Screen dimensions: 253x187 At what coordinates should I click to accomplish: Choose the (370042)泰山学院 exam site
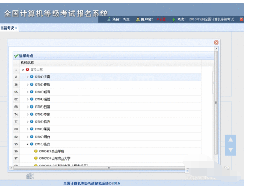click(52, 151)
